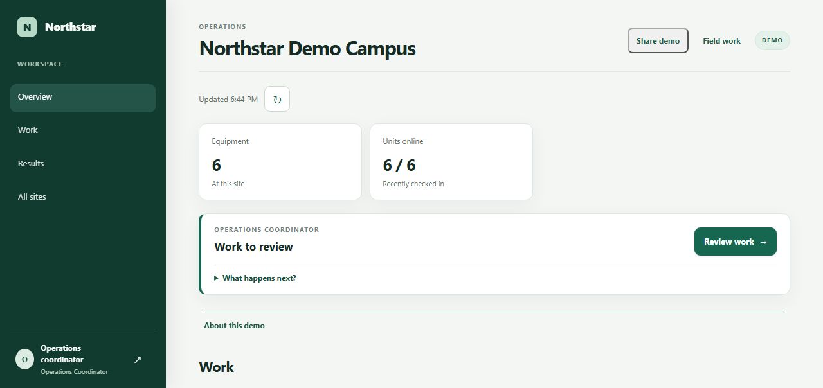Viewport: 823px width, 388px height.
Task: Open the About this demo link
Action: (234, 326)
